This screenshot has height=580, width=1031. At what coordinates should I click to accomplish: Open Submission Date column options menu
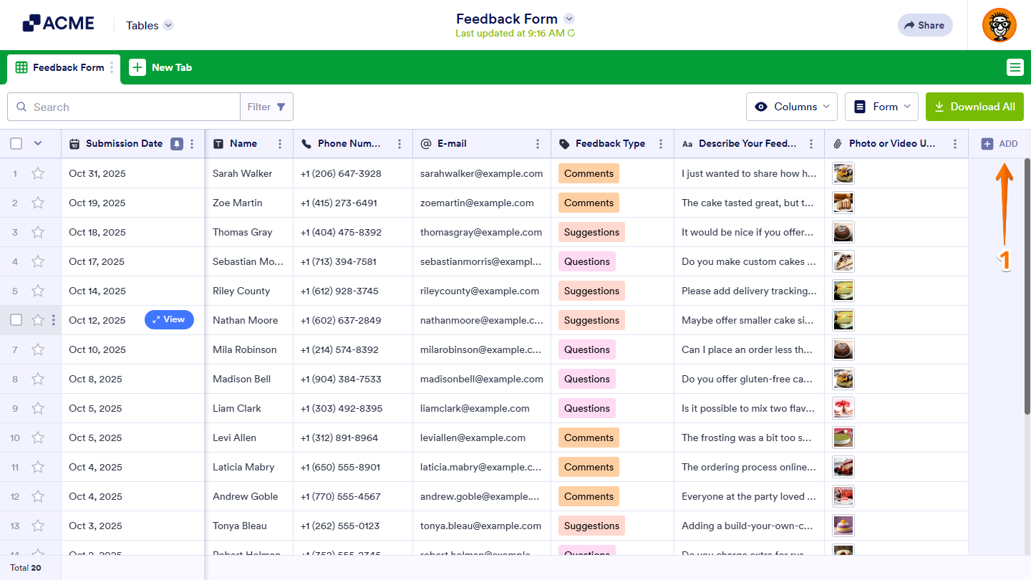pyautogui.click(x=192, y=144)
